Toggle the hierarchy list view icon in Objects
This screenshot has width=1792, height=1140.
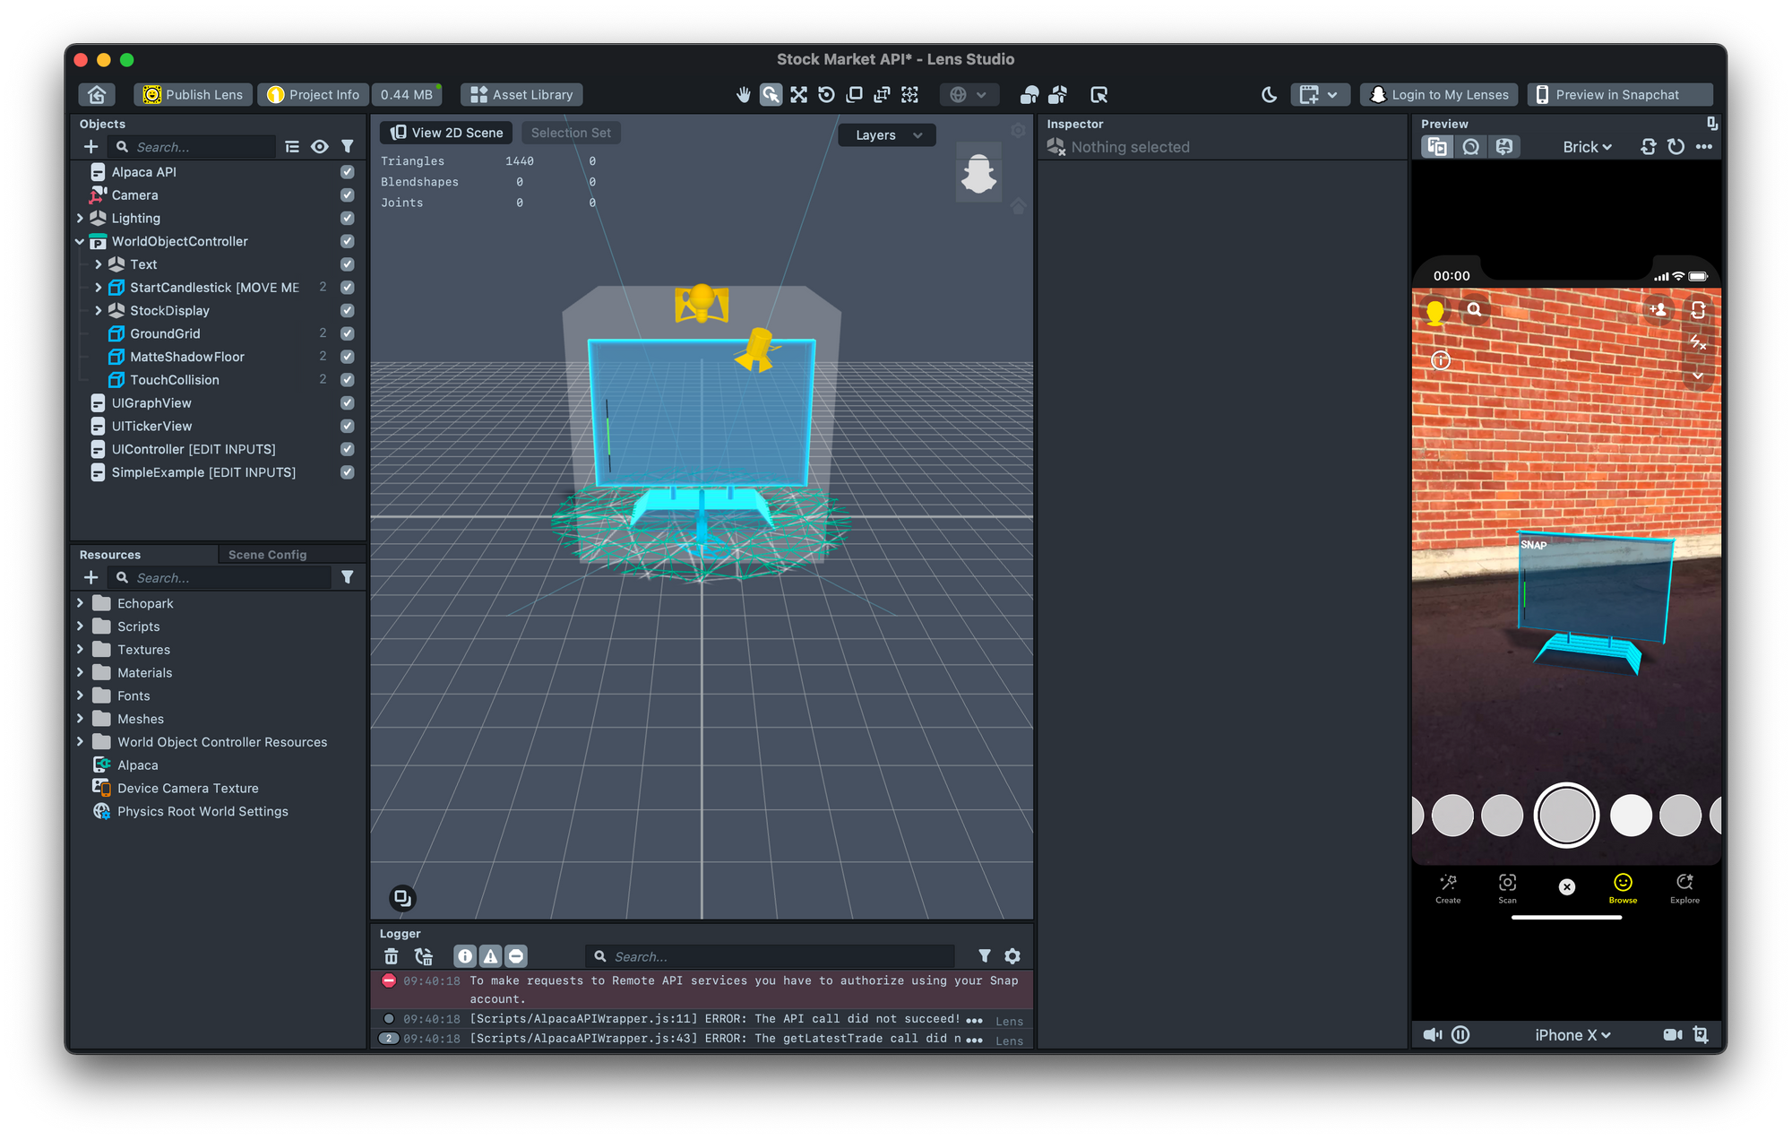pyautogui.click(x=292, y=146)
